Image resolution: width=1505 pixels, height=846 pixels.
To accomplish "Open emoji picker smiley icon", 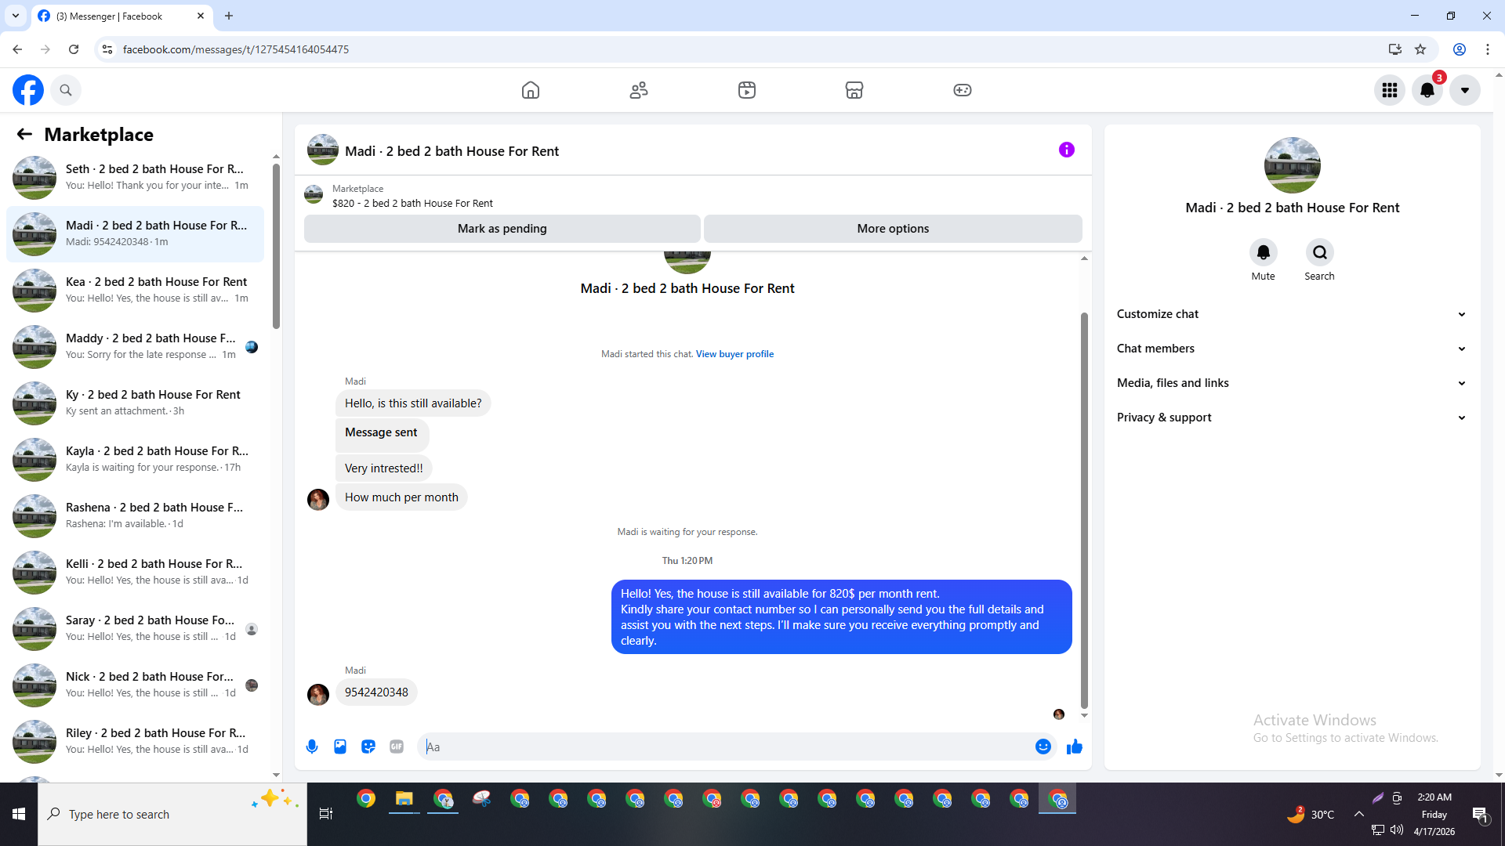I will point(1043,747).
